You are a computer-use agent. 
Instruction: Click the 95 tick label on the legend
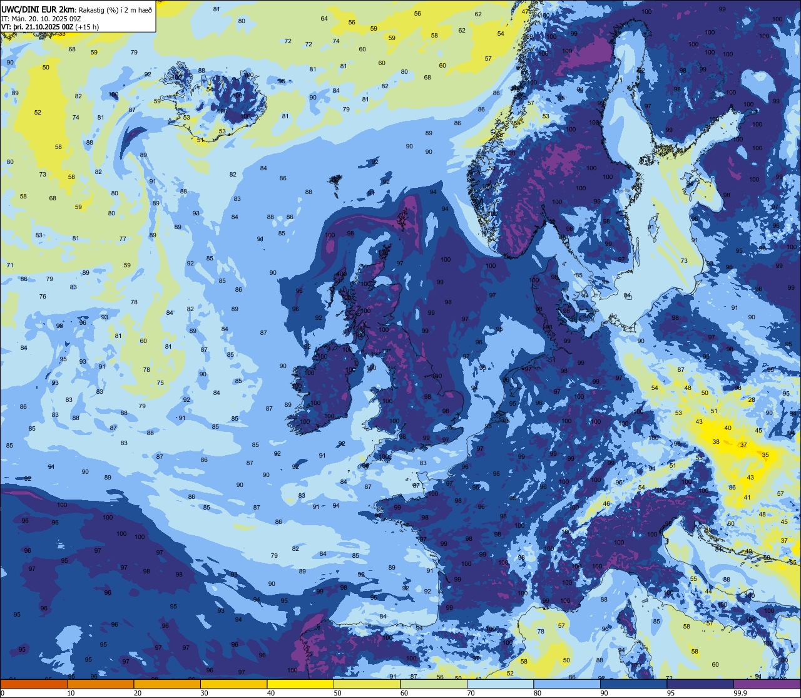[671, 693]
